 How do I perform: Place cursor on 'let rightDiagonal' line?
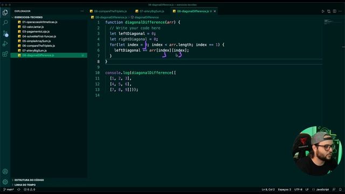[x=134, y=39]
